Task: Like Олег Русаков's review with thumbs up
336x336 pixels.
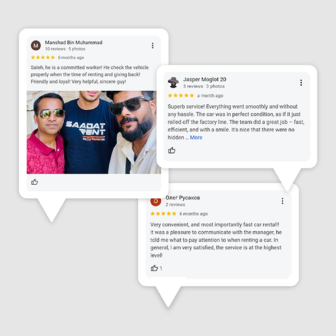Action: click(154, 268)
